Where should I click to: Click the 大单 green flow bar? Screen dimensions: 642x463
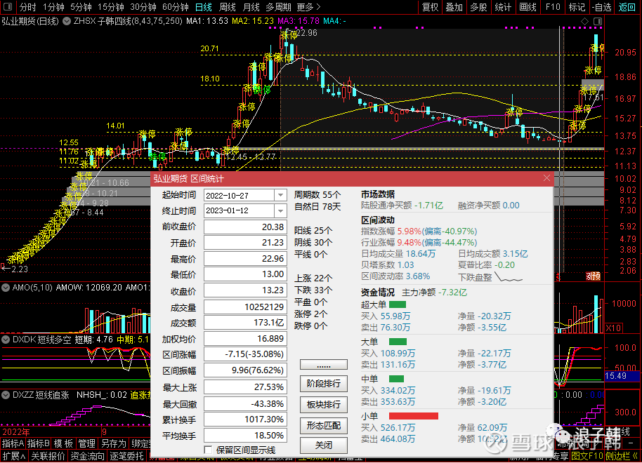pos(398,342)
